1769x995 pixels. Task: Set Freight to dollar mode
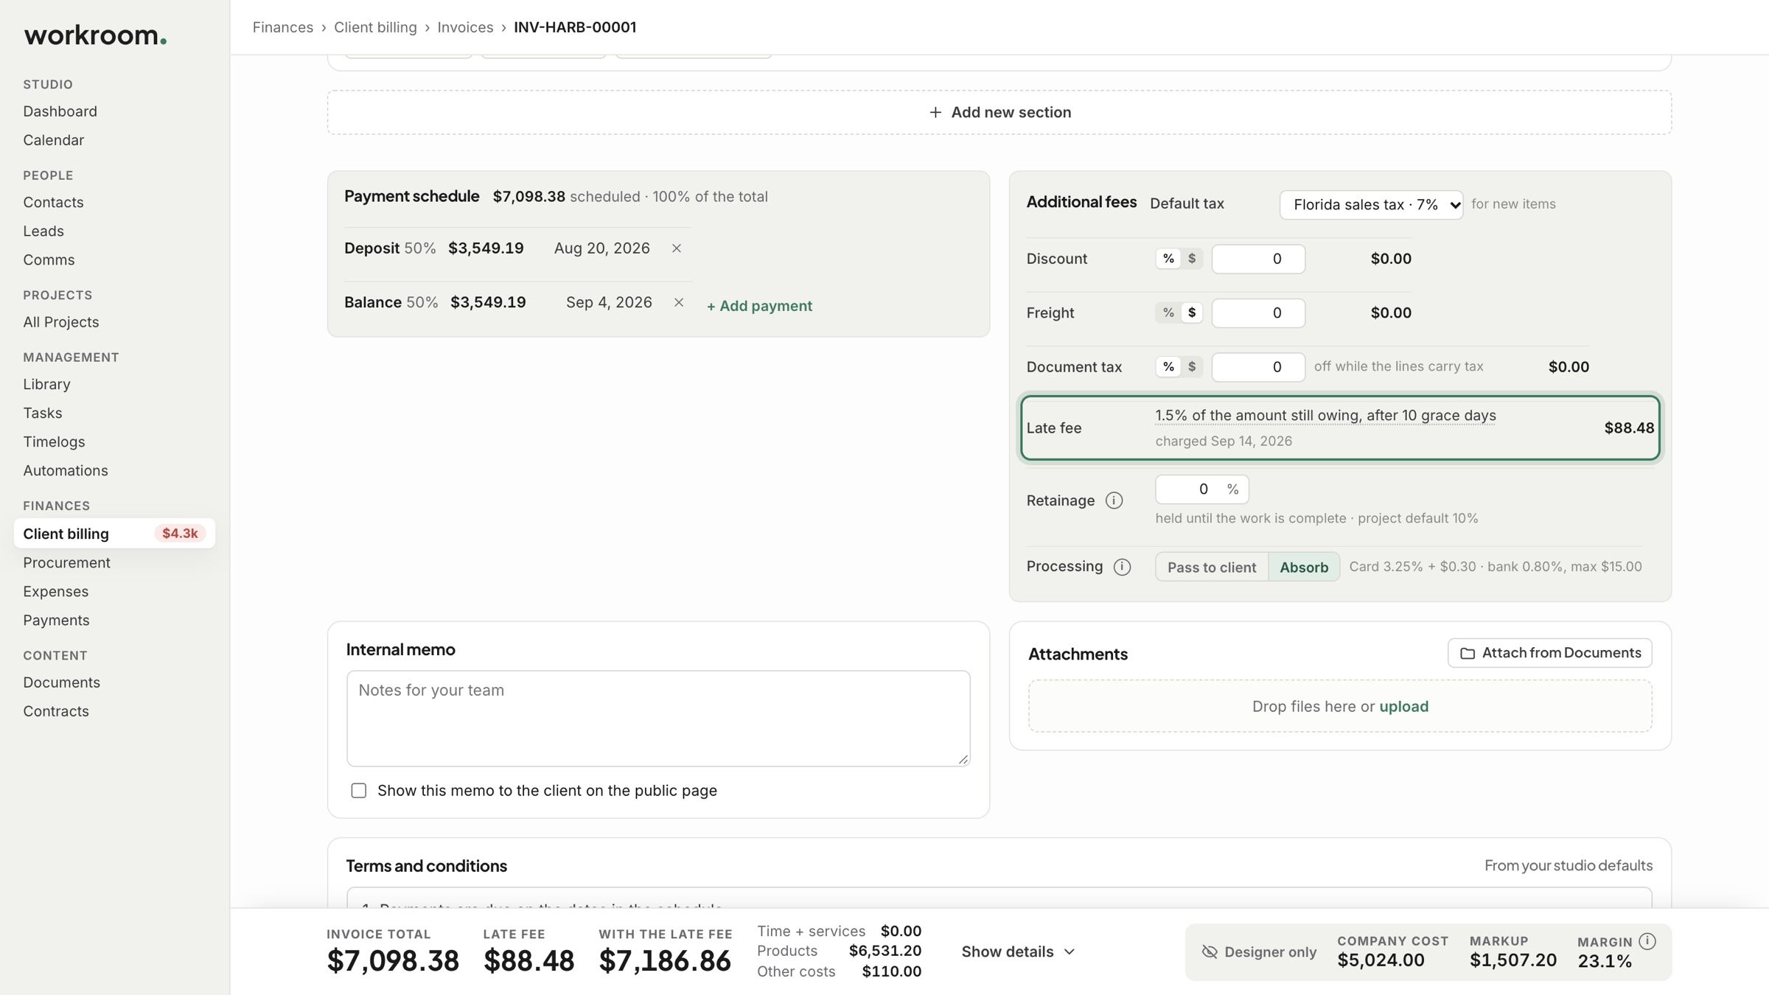click(x=1192, y=313)
